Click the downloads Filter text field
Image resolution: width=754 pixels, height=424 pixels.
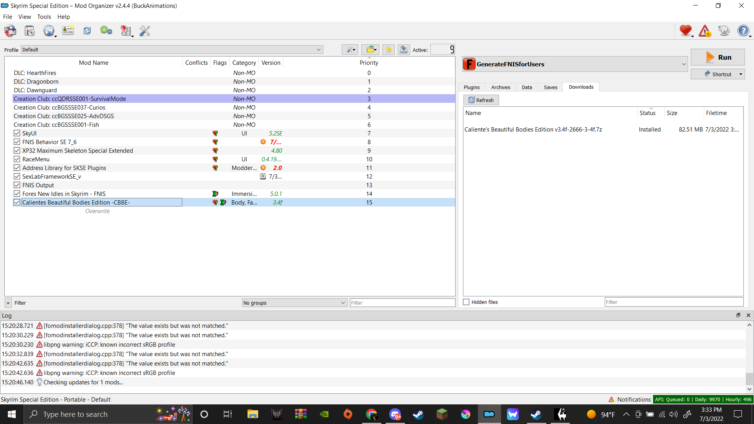click(674, 302)
